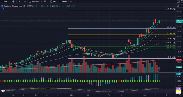Click the 200.00 price axis label
Viewport: 183px width, 97px height.
(179, 37)
